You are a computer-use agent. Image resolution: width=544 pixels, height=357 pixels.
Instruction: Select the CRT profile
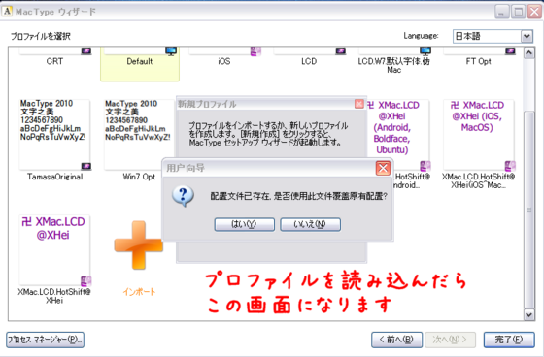pos(54,61)
